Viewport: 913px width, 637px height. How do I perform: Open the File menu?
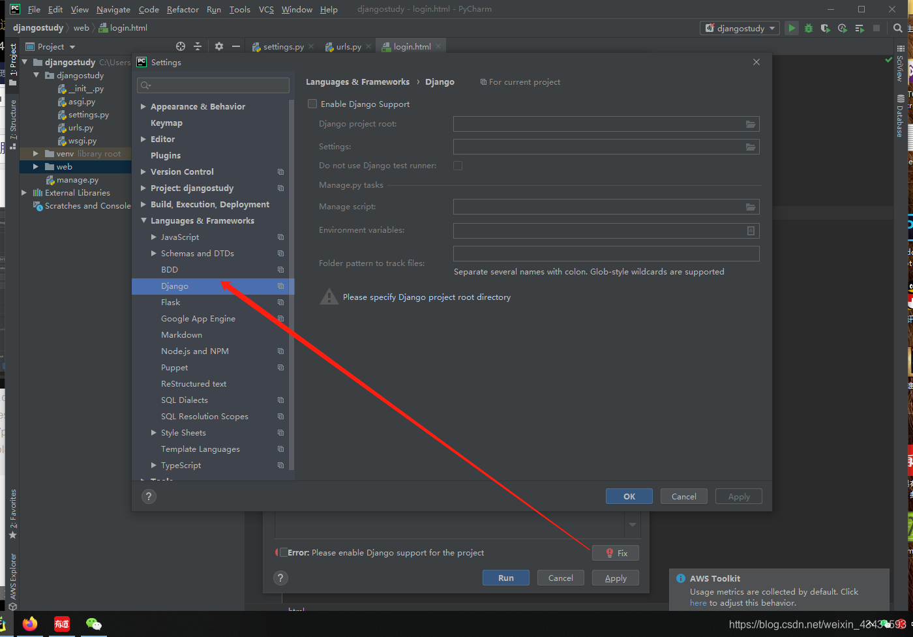[34, 9]
